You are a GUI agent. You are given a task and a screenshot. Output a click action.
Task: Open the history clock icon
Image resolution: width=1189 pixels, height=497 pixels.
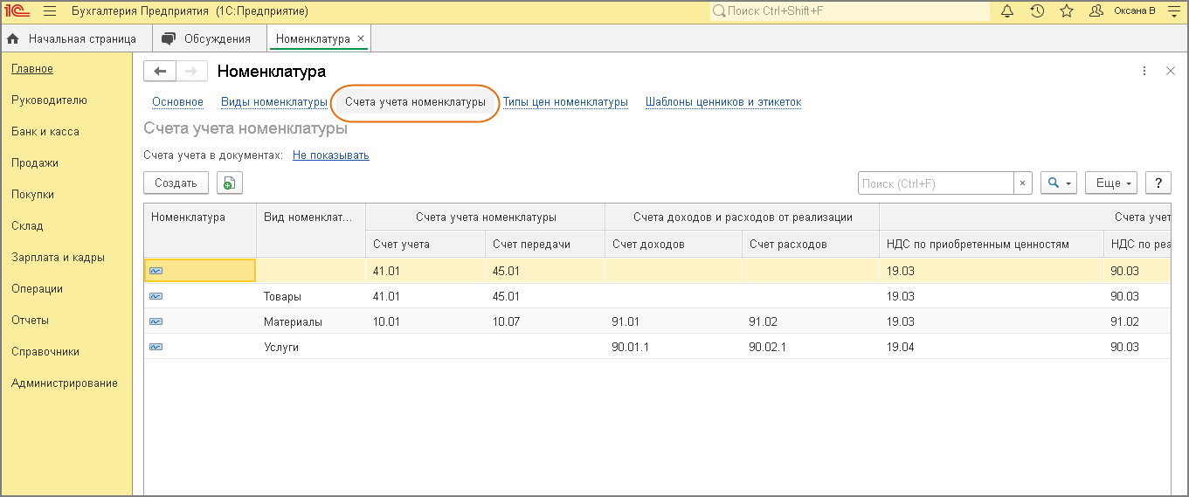tap(1037, 11)
